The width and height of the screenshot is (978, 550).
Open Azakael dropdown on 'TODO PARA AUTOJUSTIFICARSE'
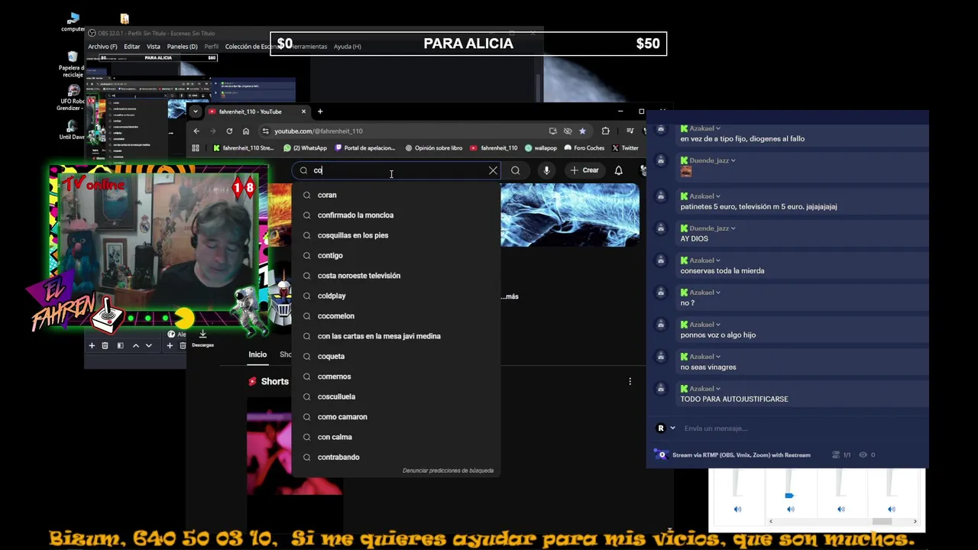pos(718,389)
